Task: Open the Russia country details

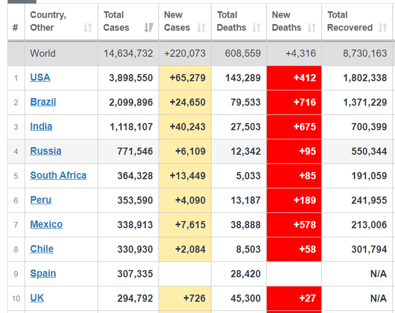Action: point(45,151)
